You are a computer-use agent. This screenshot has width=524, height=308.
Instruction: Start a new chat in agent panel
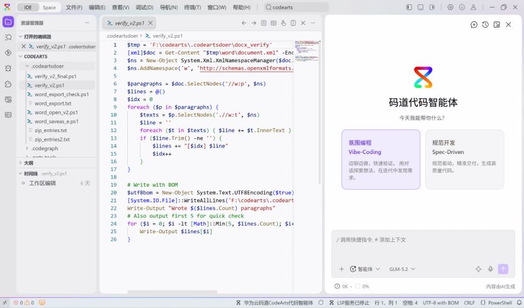pyautogui.click(x=474, y=25)
